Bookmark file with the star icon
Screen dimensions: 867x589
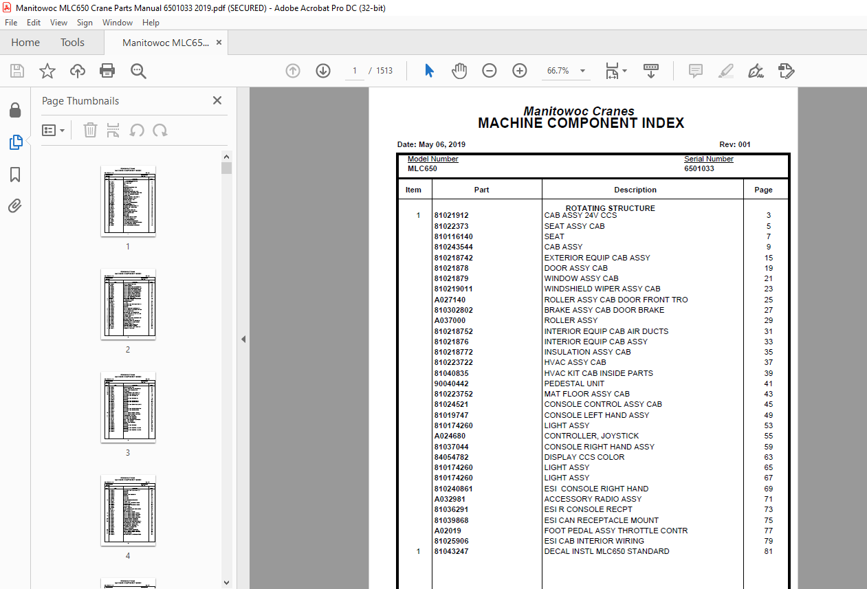pos(47,71)
